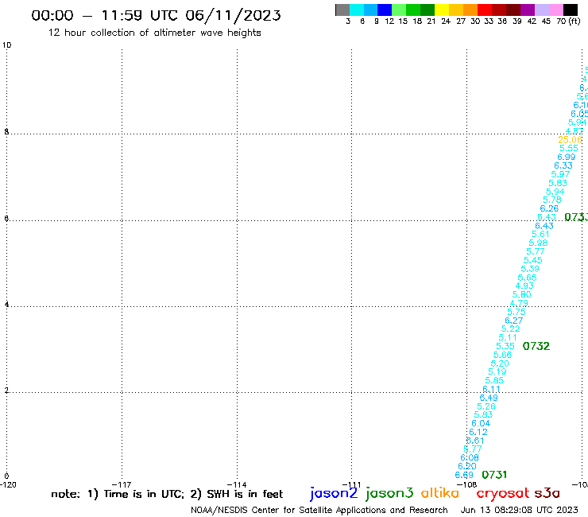Screen dimensions: 588x517
Task: Select the black legend swatch
Action: [x=571, y=10]
